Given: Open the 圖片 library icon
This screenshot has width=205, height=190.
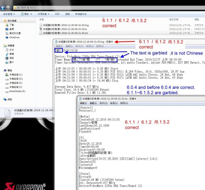Looking at the screenshot, I should tap(7, 62).
